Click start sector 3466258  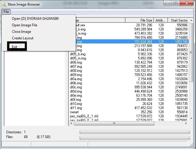point(181,29)
